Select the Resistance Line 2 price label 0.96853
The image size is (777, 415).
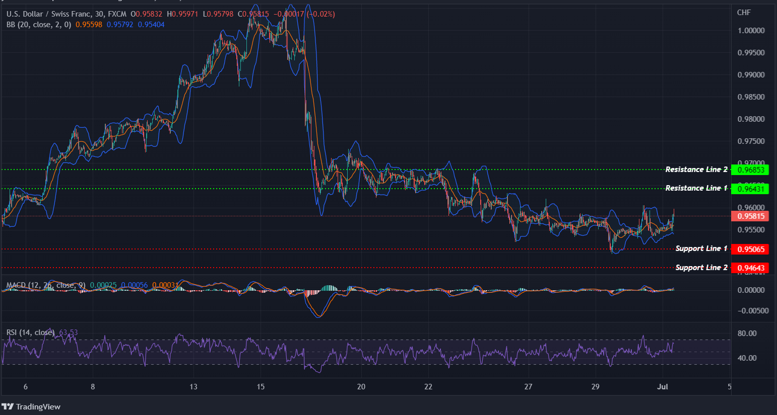(x=751, y=170)
